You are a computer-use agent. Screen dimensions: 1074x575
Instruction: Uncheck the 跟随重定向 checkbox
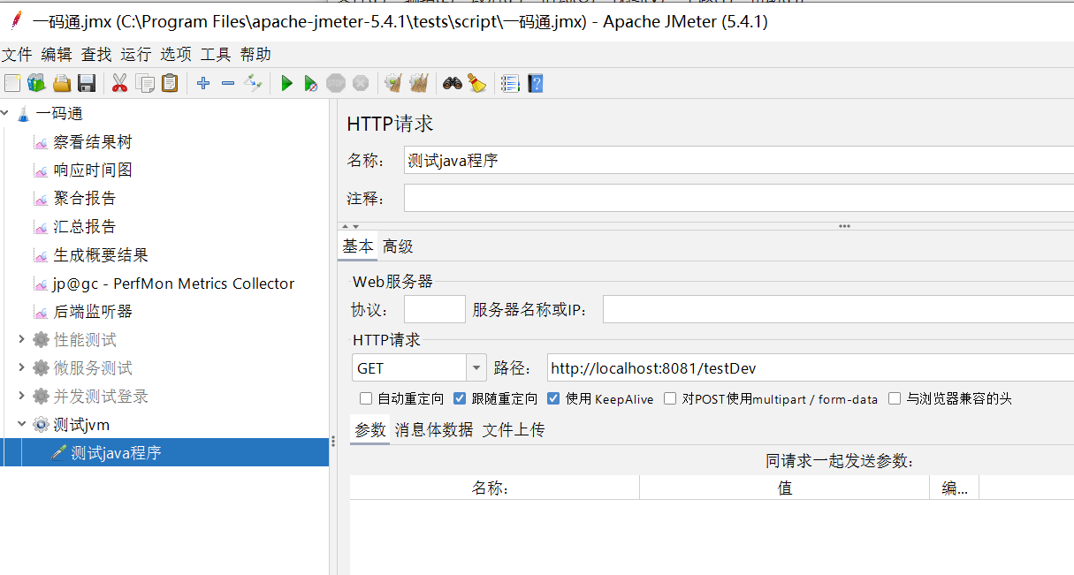[x=460, y=399]
